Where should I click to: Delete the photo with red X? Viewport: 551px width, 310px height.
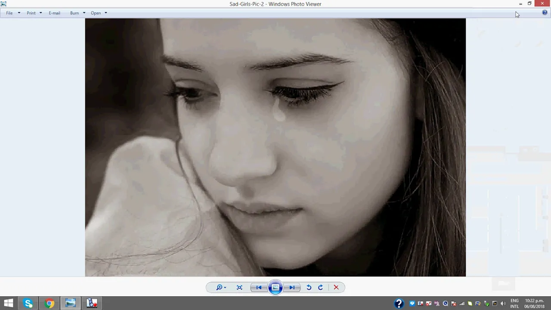pos(336,288)
